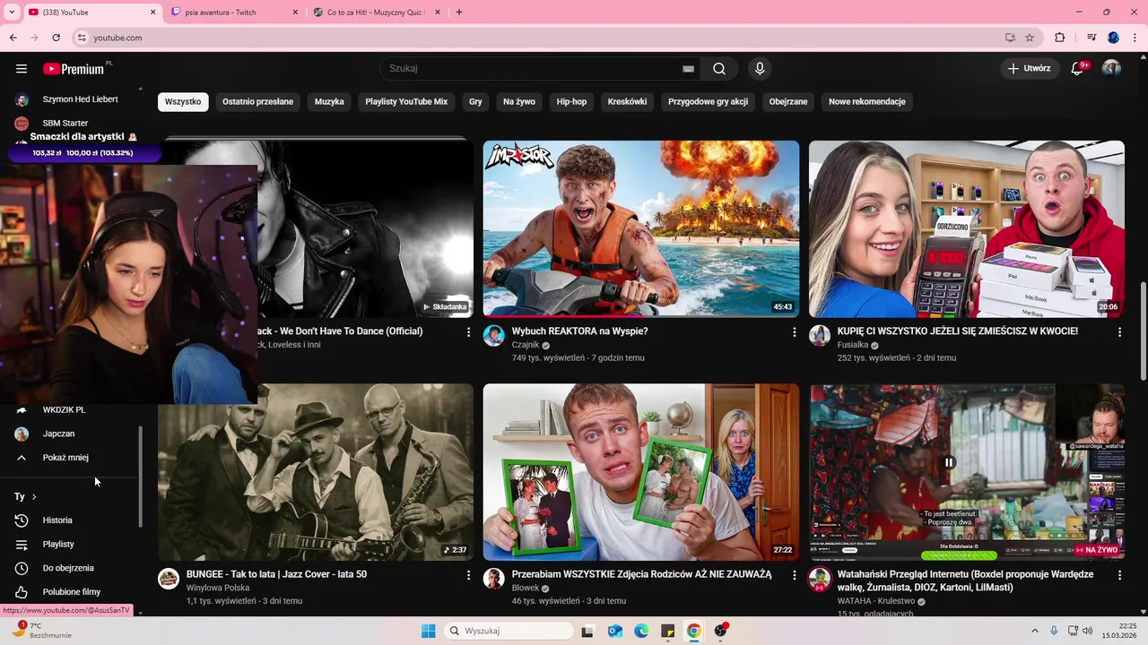Select the Muzyka filter chip
Screen dimensions: 1148x645
coord(329,102)
